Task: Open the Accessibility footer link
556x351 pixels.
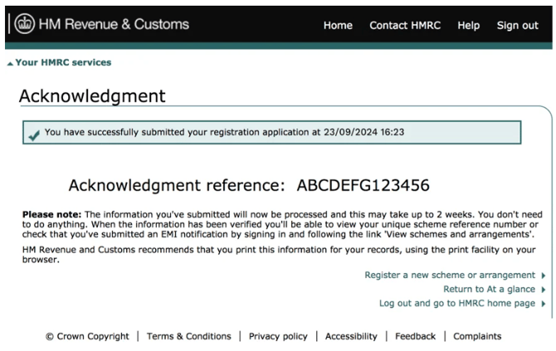Action: pyautogui.click(x=351, y=336)
